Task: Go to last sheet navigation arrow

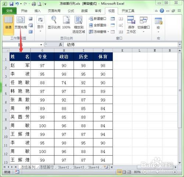Action: click(x=16, y=167)
